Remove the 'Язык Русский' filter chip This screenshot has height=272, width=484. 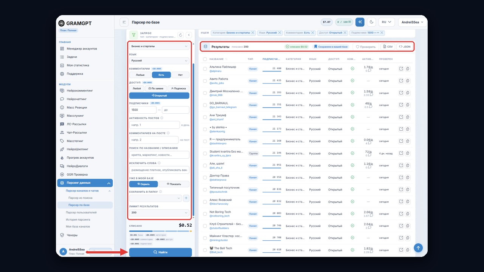(280, 33)
